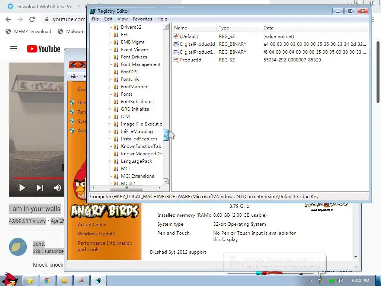Go back in Chrome
381x286 pixels.
point(8,19)
